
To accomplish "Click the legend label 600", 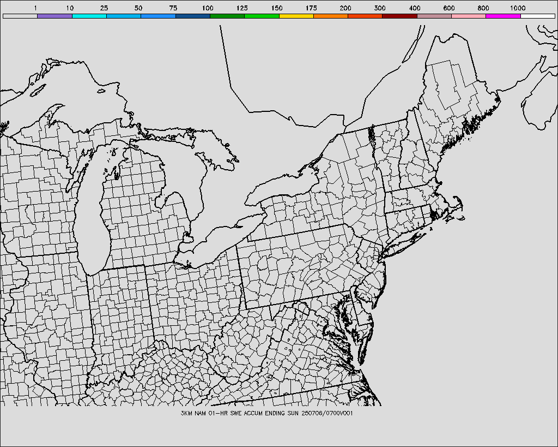I will (449, 8).
